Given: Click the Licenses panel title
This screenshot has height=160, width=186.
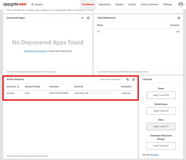Looking at the screenshot, I should (147, 79).
